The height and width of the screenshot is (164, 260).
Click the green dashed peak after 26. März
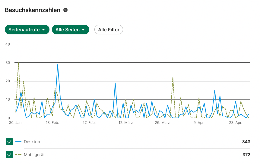[173, 77]
